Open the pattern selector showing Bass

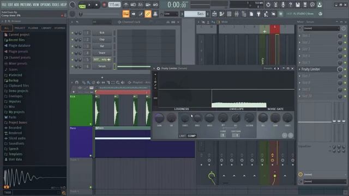click(x=195, y=14)
